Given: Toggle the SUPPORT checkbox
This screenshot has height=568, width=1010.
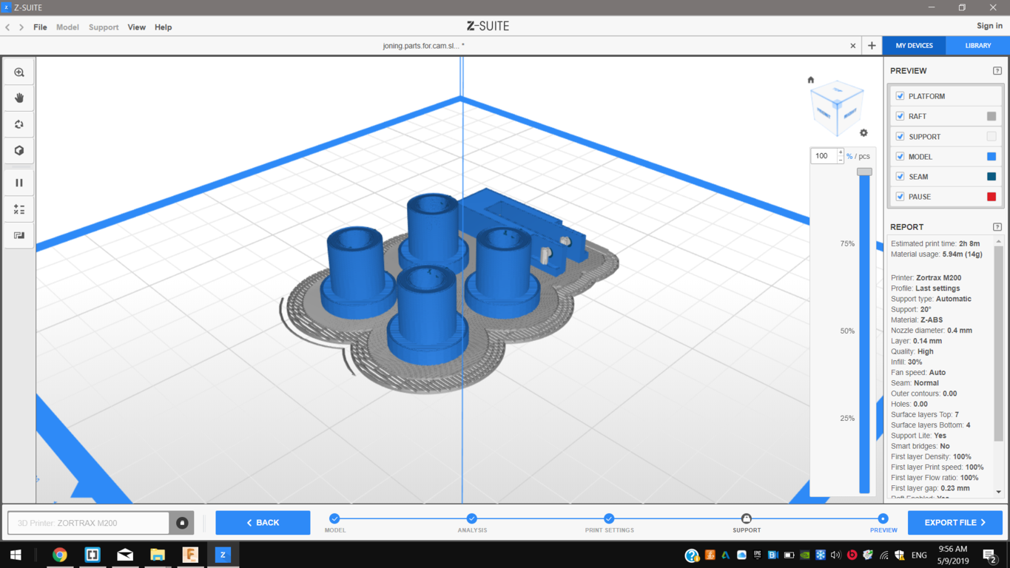Looking at the screenshot, I should click(x=900, y=137).
